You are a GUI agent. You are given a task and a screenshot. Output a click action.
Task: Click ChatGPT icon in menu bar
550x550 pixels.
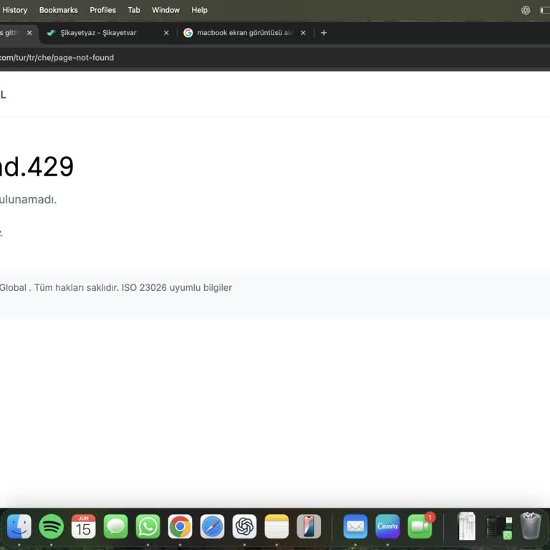coord(526,10)
